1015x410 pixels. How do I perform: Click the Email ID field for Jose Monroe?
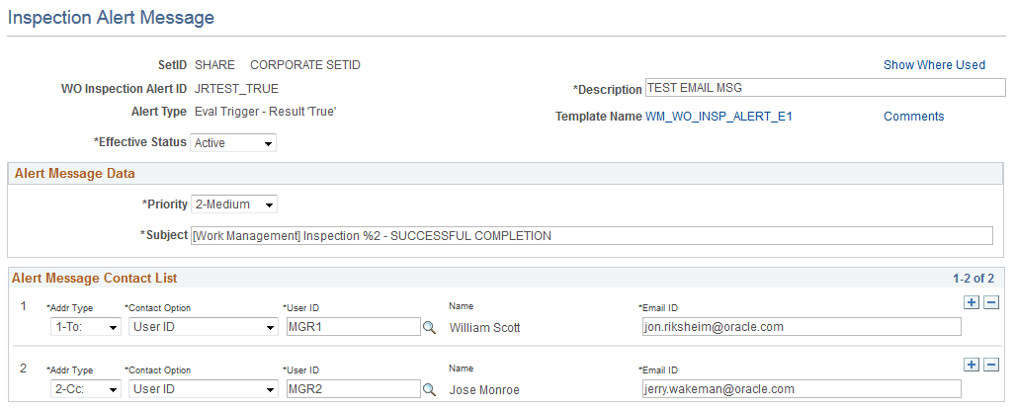coord(801,390)
